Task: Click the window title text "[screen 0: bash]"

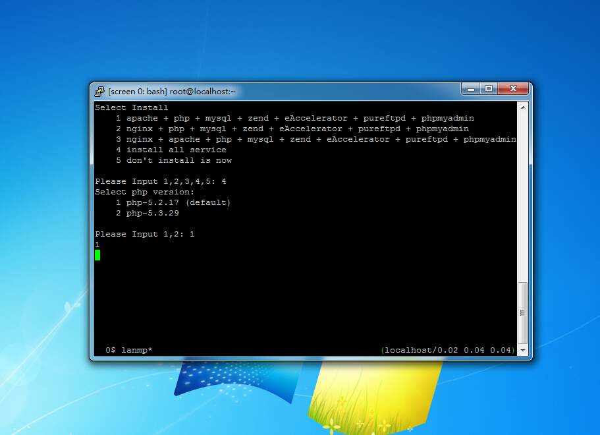Action: (x=137, y=92)
